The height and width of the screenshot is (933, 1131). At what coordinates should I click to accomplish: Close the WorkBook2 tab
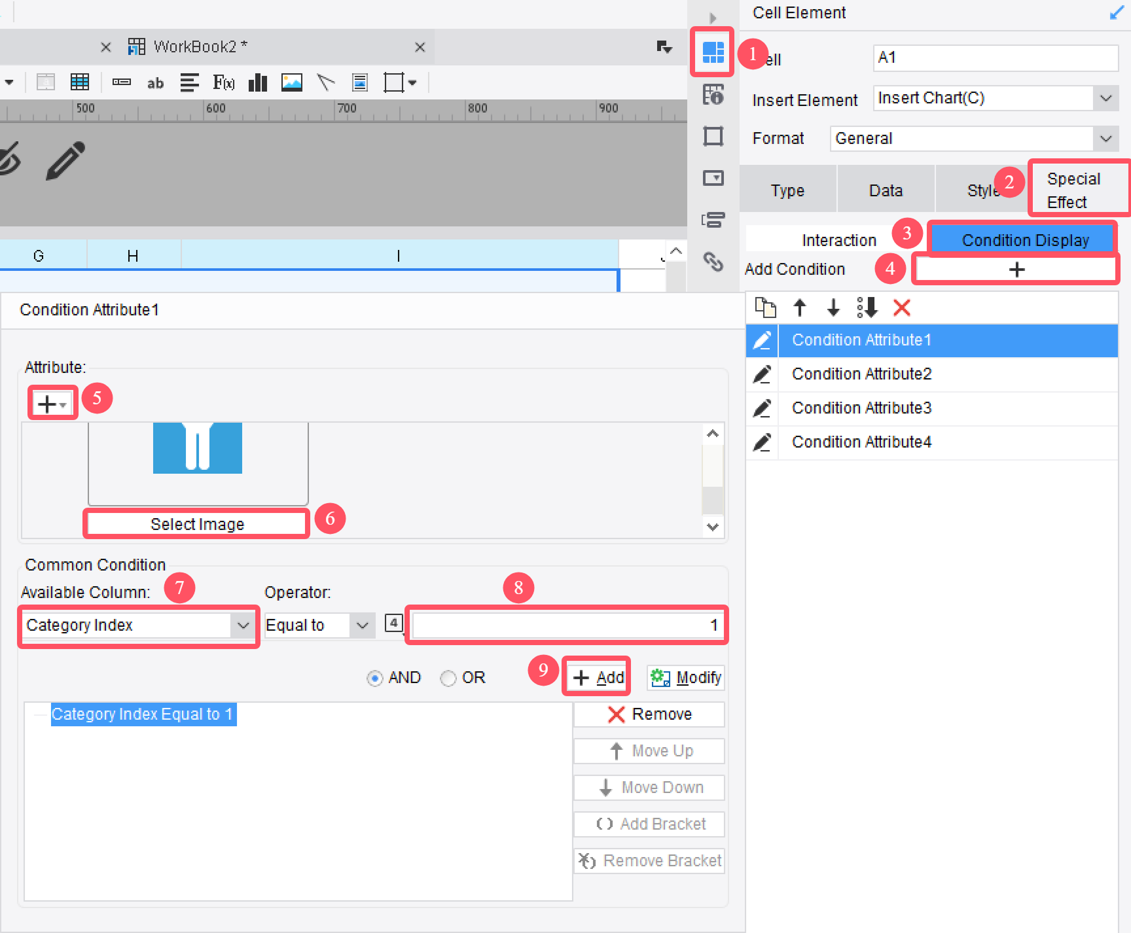420,47
